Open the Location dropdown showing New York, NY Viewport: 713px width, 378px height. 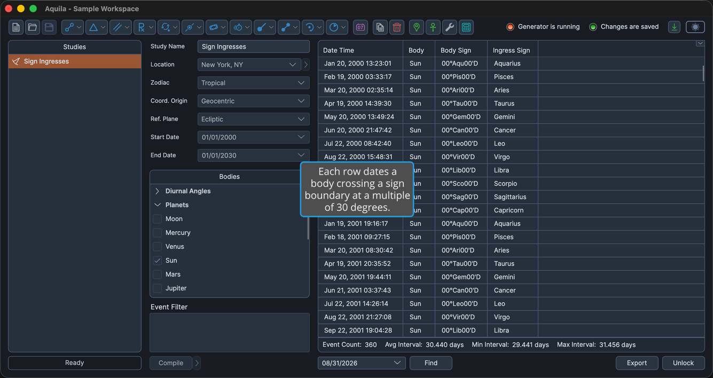click(249, 65)
